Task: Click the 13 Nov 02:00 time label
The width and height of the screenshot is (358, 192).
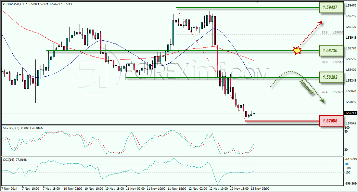Action: click(260, 188)
